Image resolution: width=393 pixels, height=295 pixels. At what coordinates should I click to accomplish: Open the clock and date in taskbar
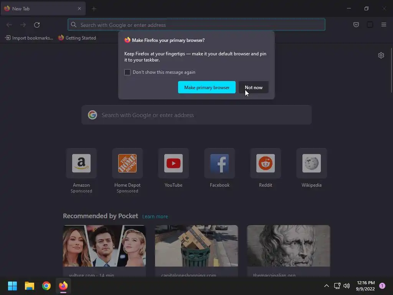click(x=365, y=286)
